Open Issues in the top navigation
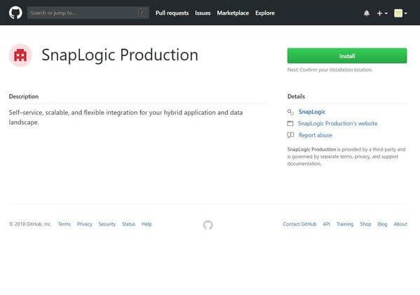The height and width of the screenshot is (295, 420). pyautogui.click(x=203, y=13)
